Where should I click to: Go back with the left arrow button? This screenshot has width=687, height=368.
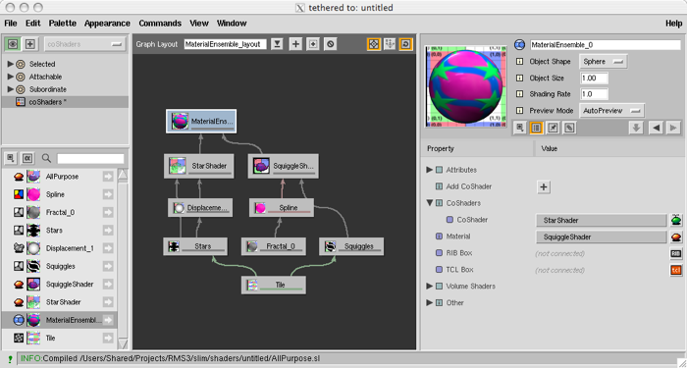point(656,128)
